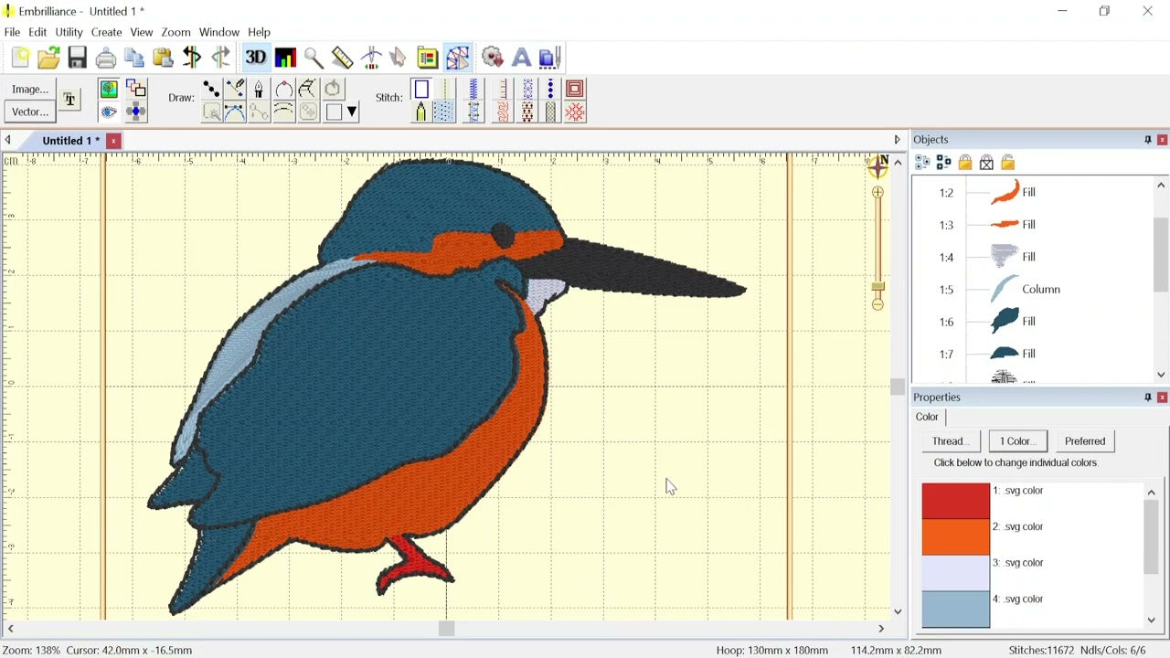Pin the Objects panel

(x=1148, y=139)
